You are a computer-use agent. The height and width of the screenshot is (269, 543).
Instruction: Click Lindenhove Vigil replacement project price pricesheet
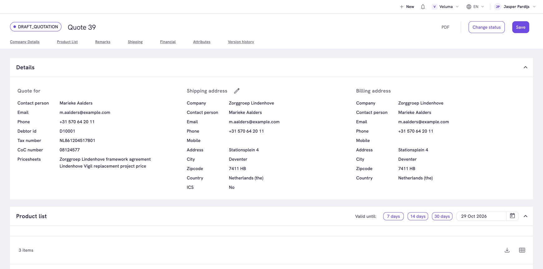[x=103, y=166]
